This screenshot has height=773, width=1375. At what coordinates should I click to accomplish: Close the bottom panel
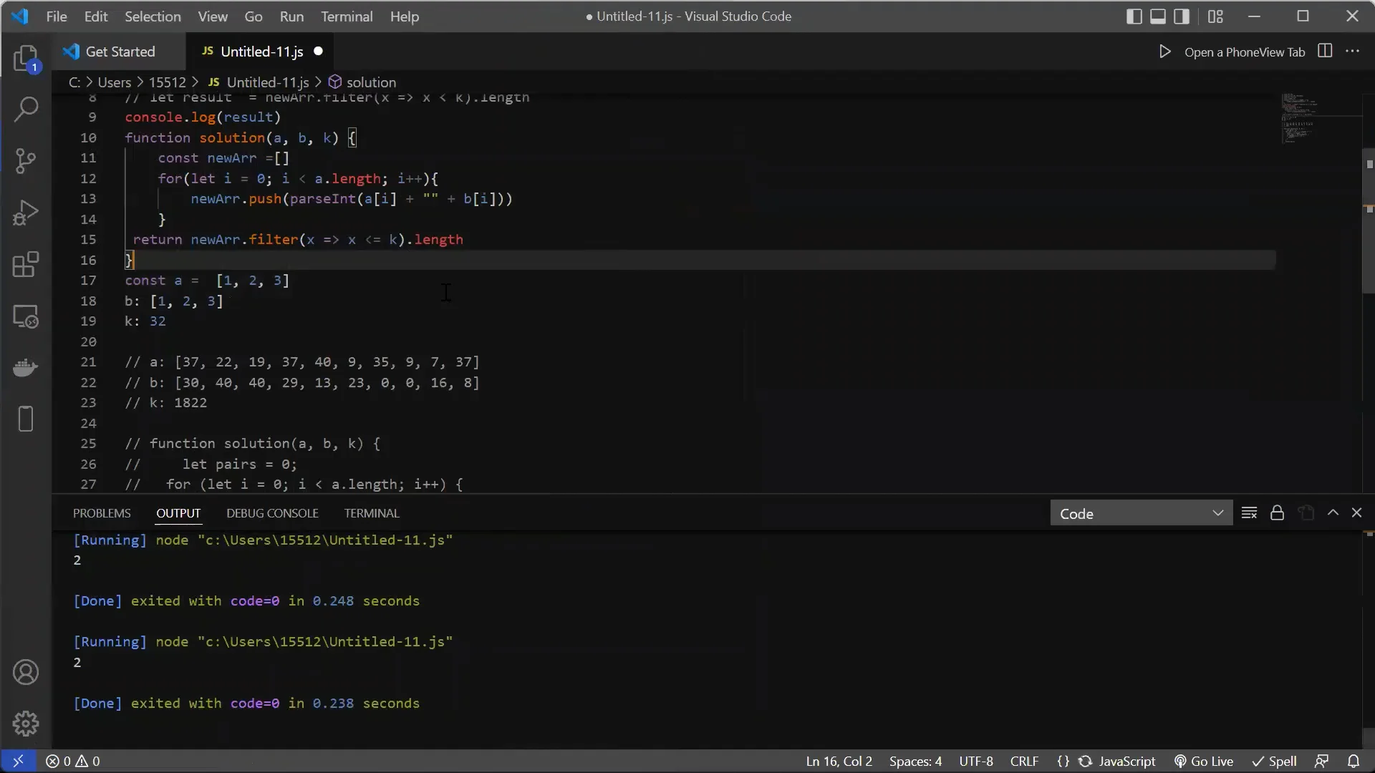point(1356,513)
